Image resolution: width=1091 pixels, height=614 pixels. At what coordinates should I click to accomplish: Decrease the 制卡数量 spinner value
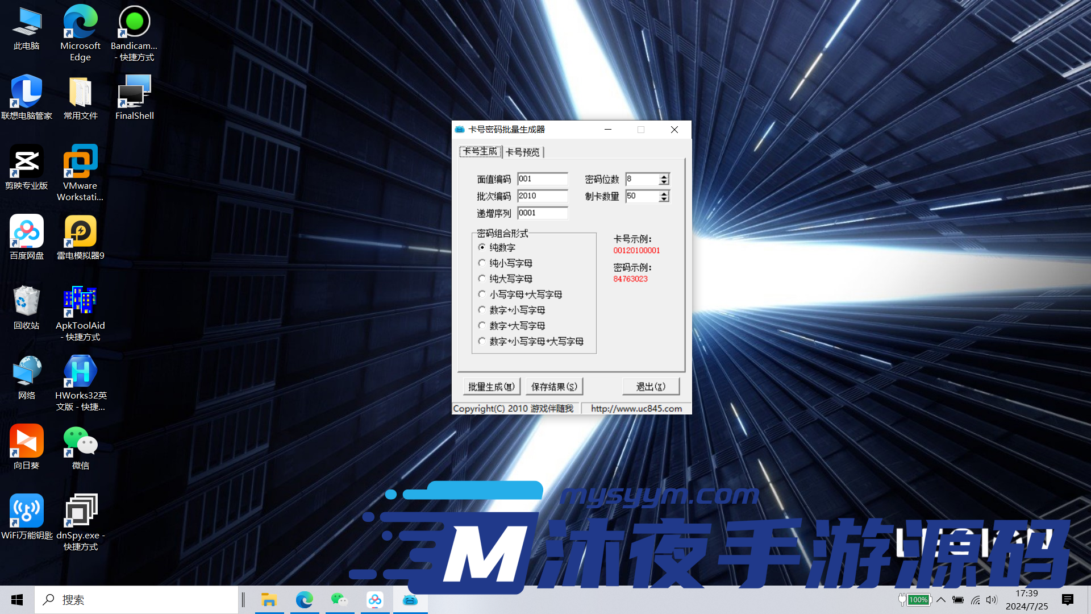click(x=664, y=199)
